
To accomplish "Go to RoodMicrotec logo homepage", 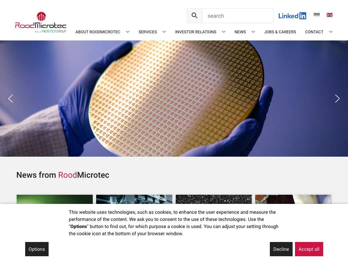I will click(x=41, y=23).
